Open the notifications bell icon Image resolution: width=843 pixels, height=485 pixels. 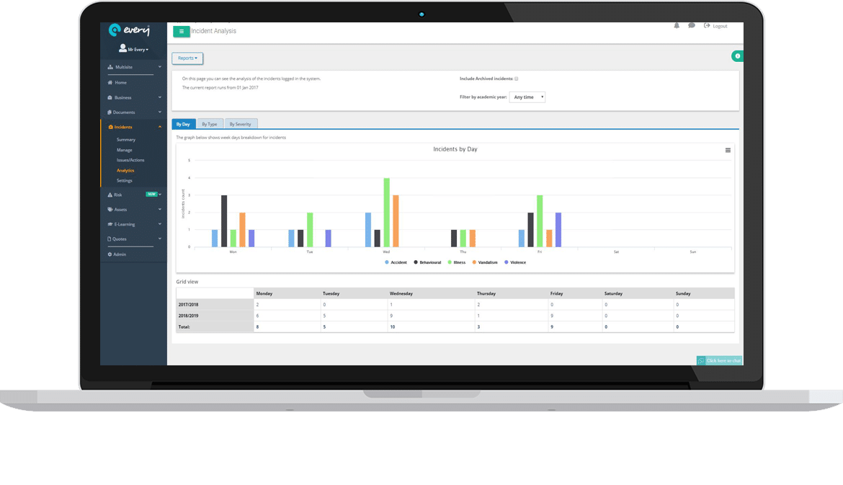click(677, 26)
